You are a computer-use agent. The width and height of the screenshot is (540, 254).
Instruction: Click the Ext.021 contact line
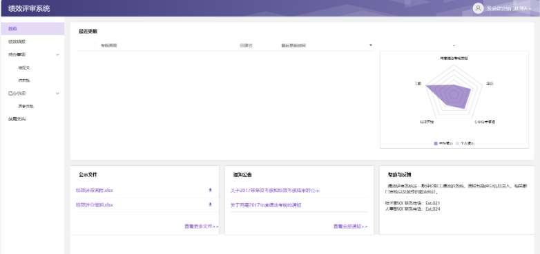[x=412, y=203]
